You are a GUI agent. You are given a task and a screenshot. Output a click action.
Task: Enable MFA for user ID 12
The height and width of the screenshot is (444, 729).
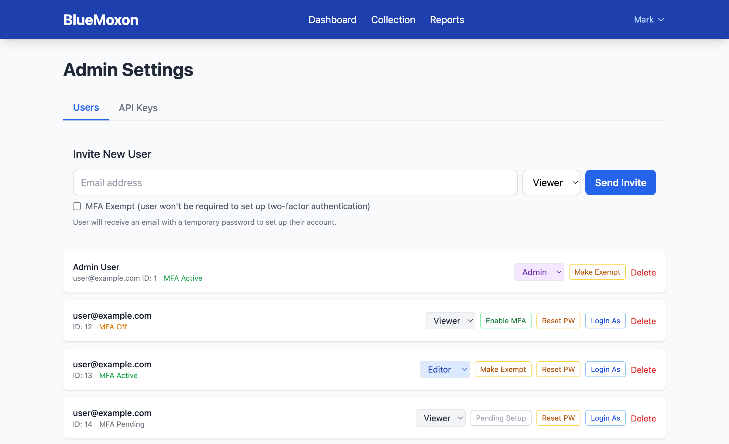(505, 321)
